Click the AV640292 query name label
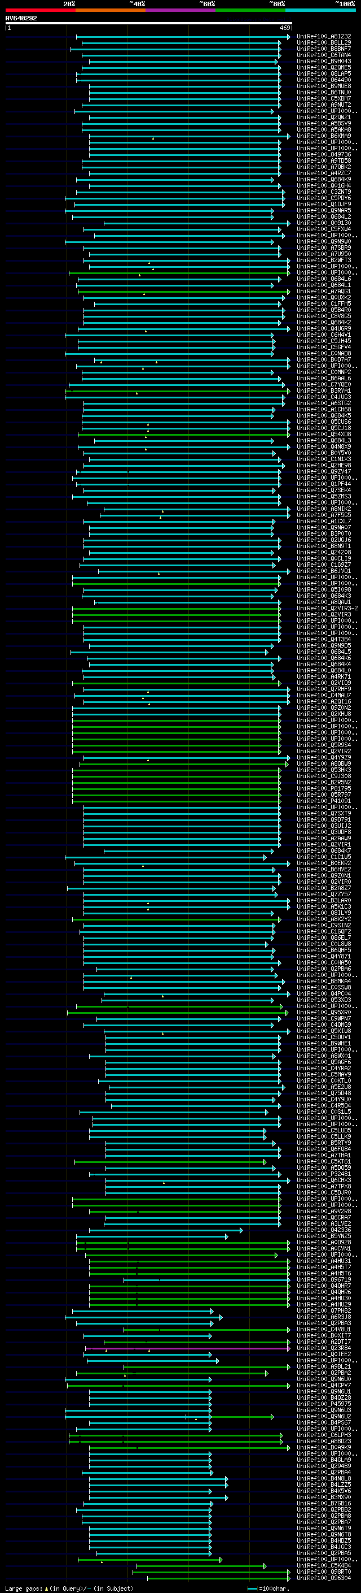361x1593 pixels. click(21, 18)
